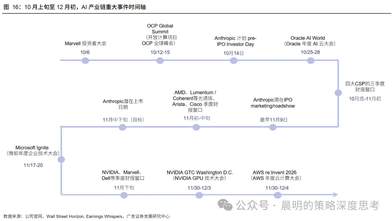Screen dimensions: 392x221
Task: Select the IPO marketing/roadshow timeline dot
Action: click(x=273, y=127)
